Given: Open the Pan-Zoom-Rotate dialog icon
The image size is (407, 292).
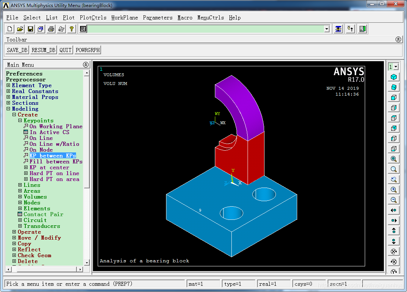Looking at the screenshot, I should [x=40, y=29].
